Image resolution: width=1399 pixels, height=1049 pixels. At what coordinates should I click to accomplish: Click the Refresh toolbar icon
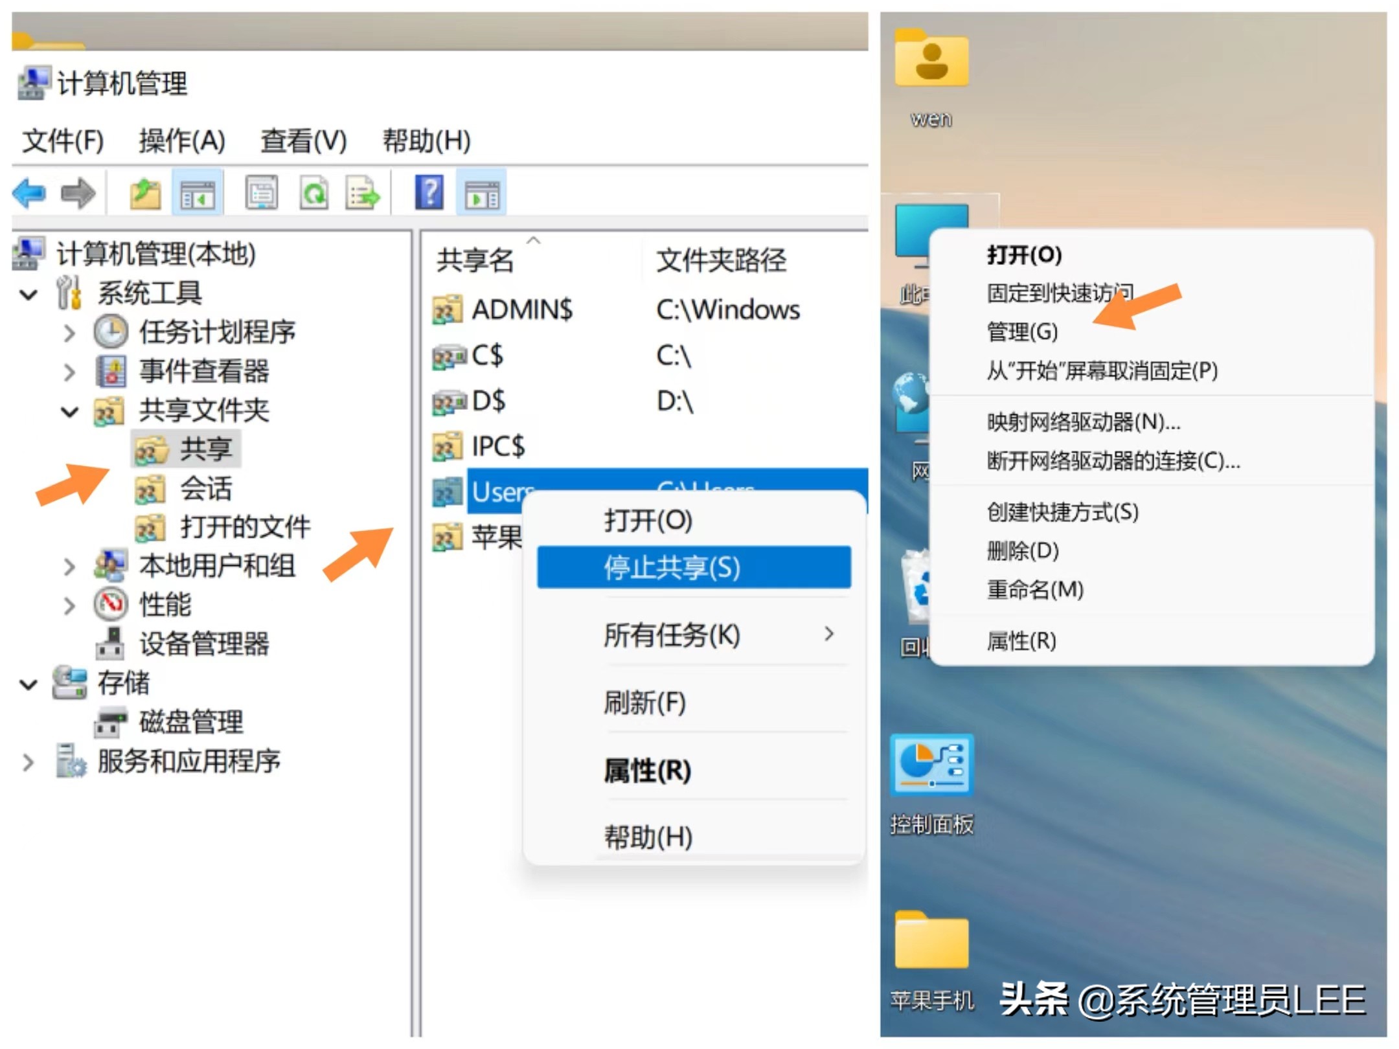(x=314, y=192)
